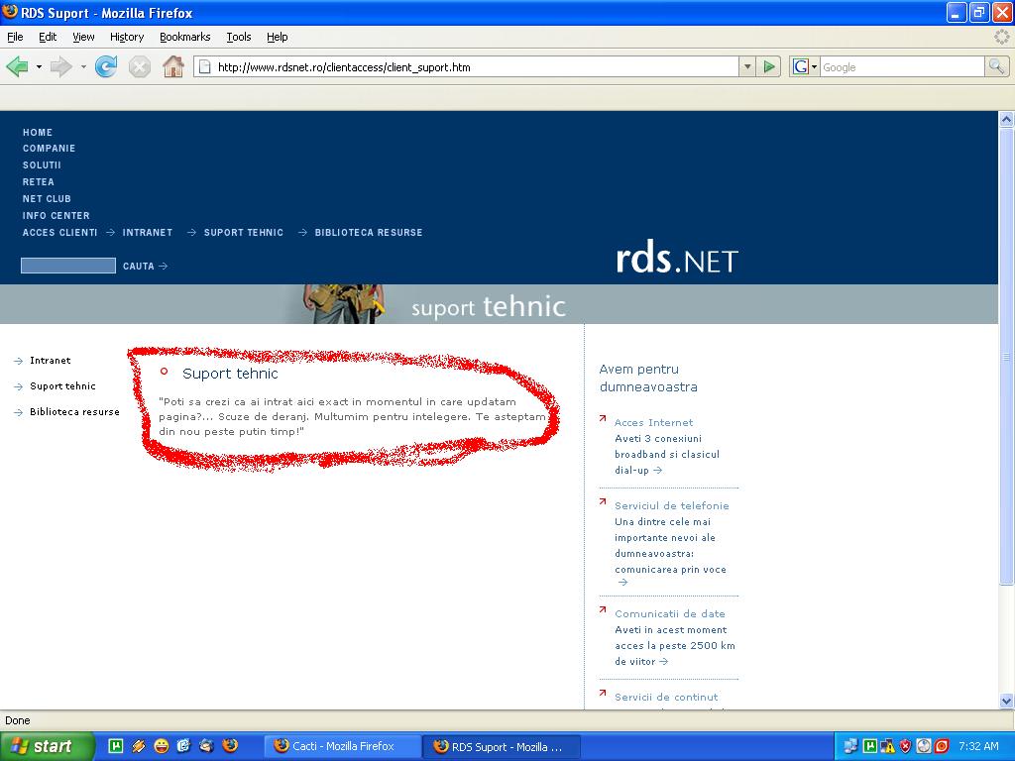Open the COMPANIE navigation link
The width and height of the screenshot is (1015, 761).
click(50, 149)
